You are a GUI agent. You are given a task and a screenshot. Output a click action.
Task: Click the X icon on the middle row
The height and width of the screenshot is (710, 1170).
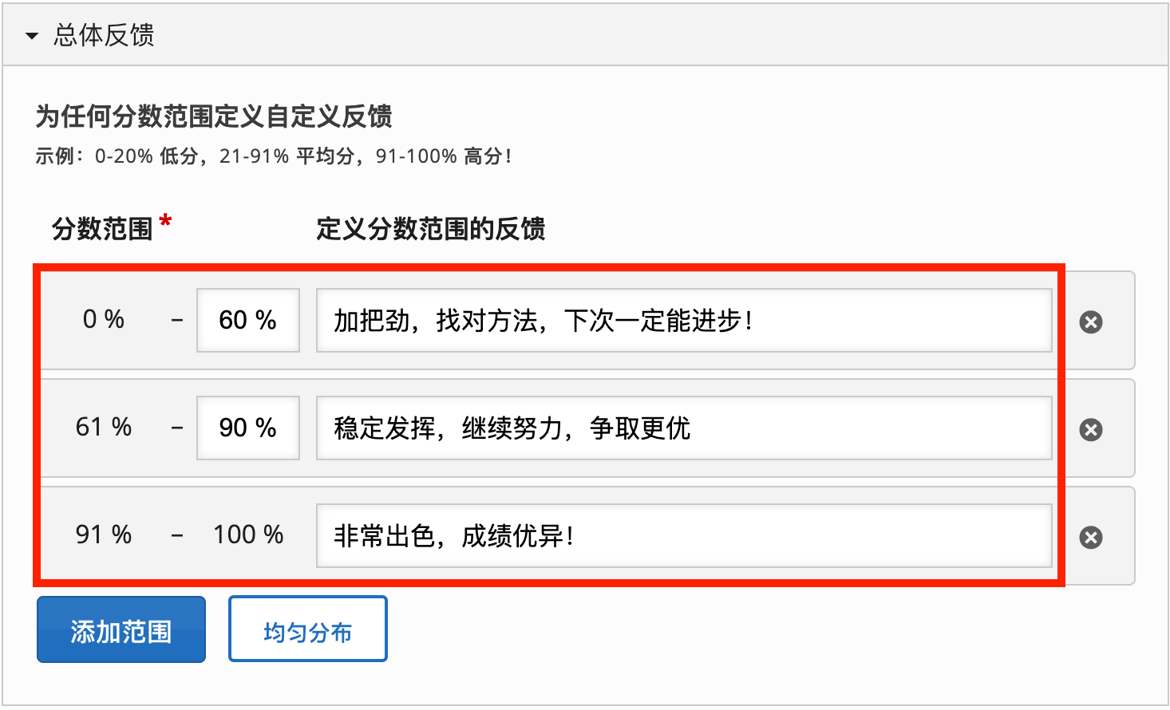click(1090, 428)
